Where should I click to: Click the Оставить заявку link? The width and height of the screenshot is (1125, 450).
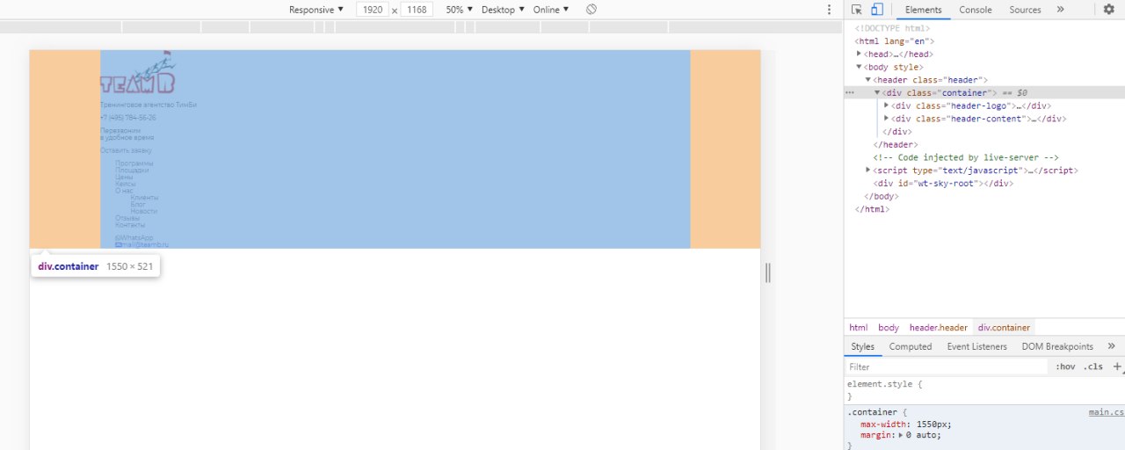pyautogui.click(x=126, y=150)
